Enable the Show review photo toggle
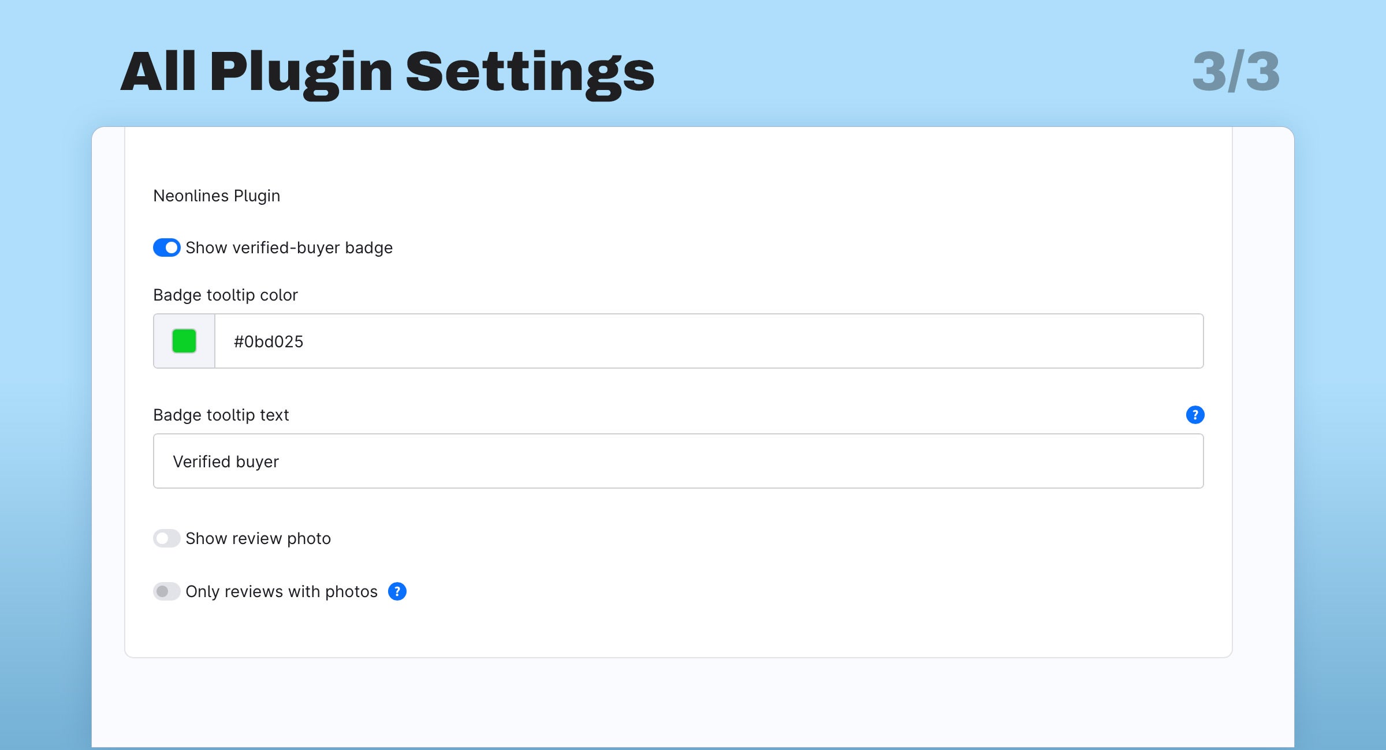The width and height of the screenshot is (1386, 750). pyautogui.click(x=167, y=538)
